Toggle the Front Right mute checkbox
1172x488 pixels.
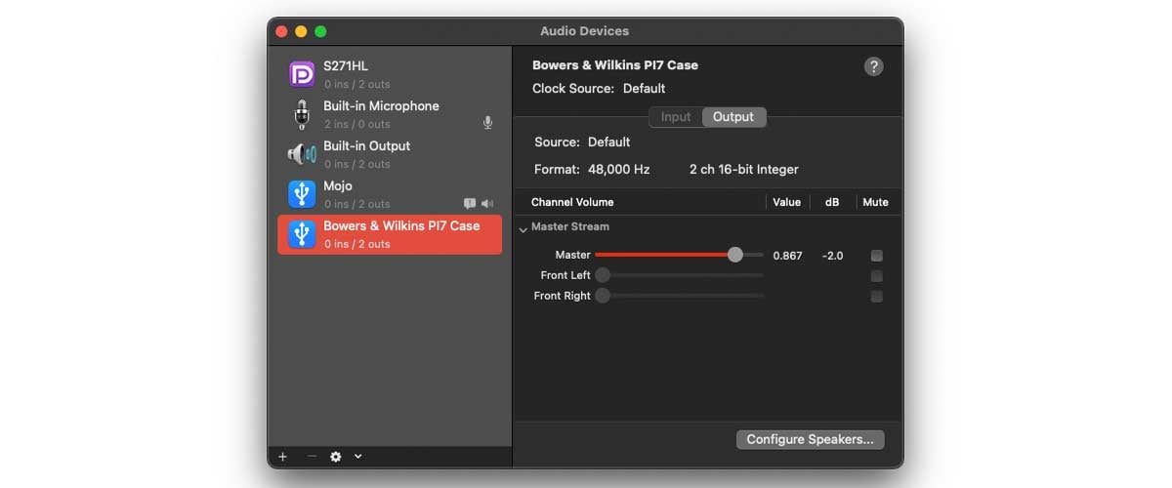coord(877,297)
